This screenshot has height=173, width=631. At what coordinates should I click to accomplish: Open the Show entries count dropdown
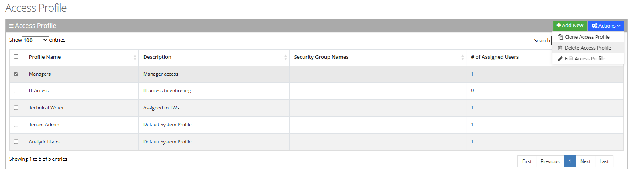(x=35, y=40)
